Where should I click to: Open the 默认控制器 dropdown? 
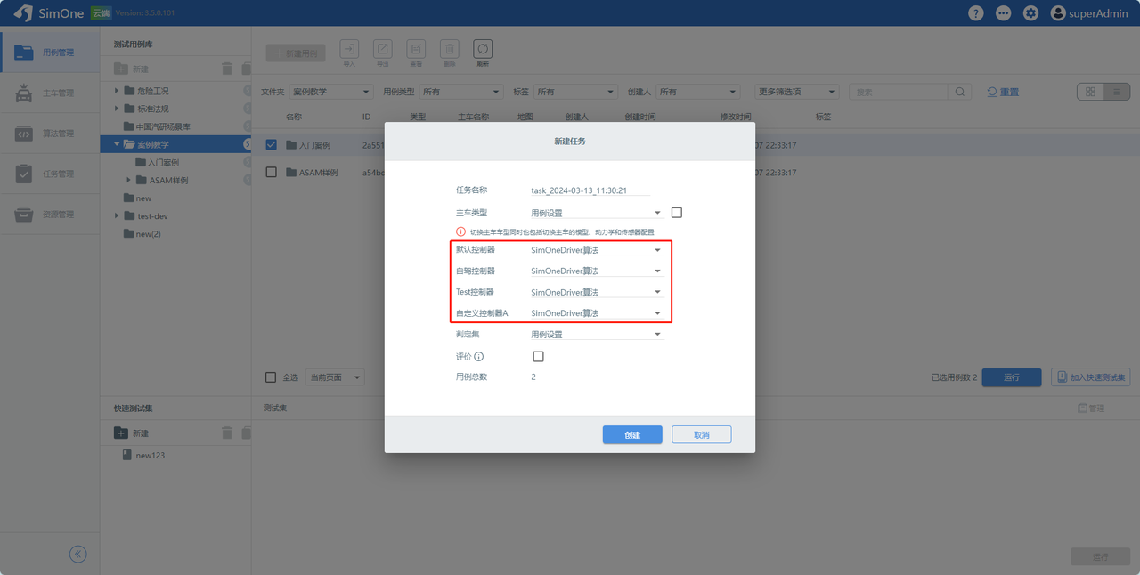596,250
